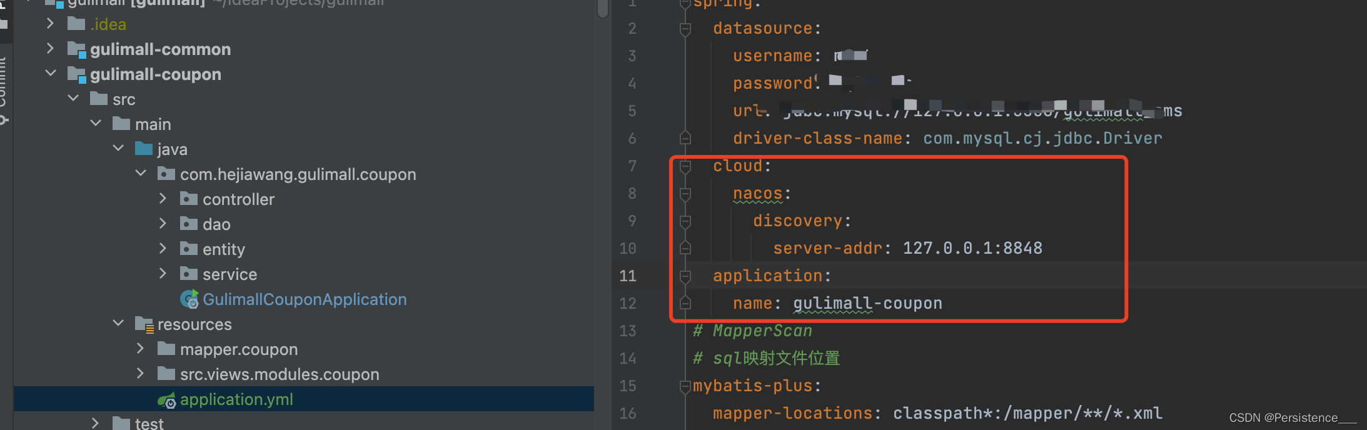This screenshot has width=1367, height=430.
Task: Expand the dao package chevron
Action: coord(163,224)
